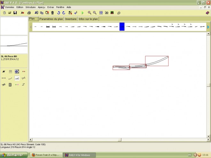Create a new plan with the sun icon

pyautogui.click(x=4, y=13)
